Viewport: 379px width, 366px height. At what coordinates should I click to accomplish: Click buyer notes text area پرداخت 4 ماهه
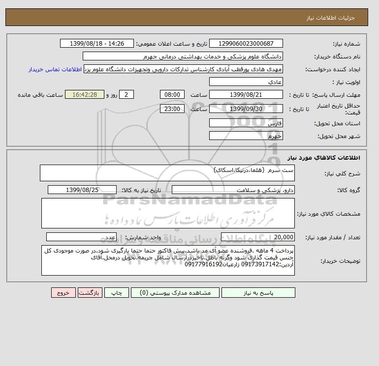click(x=168, y=260)
